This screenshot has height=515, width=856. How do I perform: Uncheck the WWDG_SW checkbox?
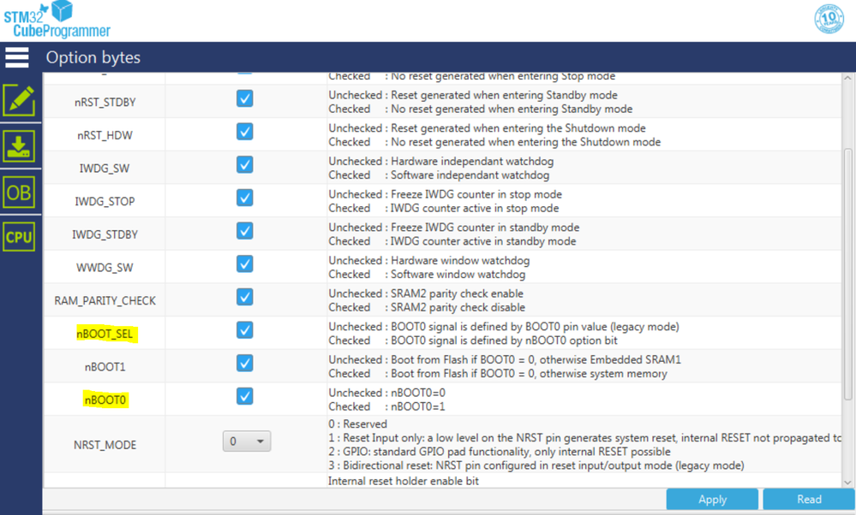244,264
